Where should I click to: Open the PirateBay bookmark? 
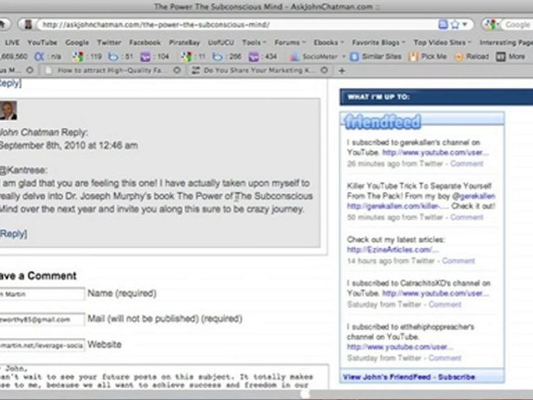pyautogui.click(x=184, y=43)
